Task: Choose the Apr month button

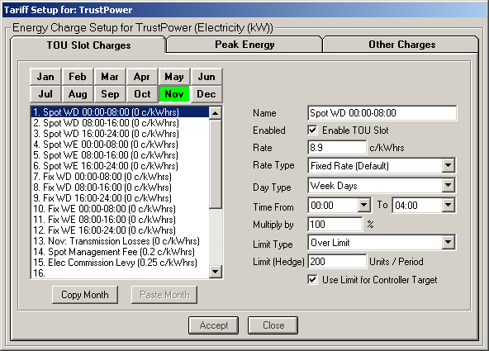Action: pos(142,77)
